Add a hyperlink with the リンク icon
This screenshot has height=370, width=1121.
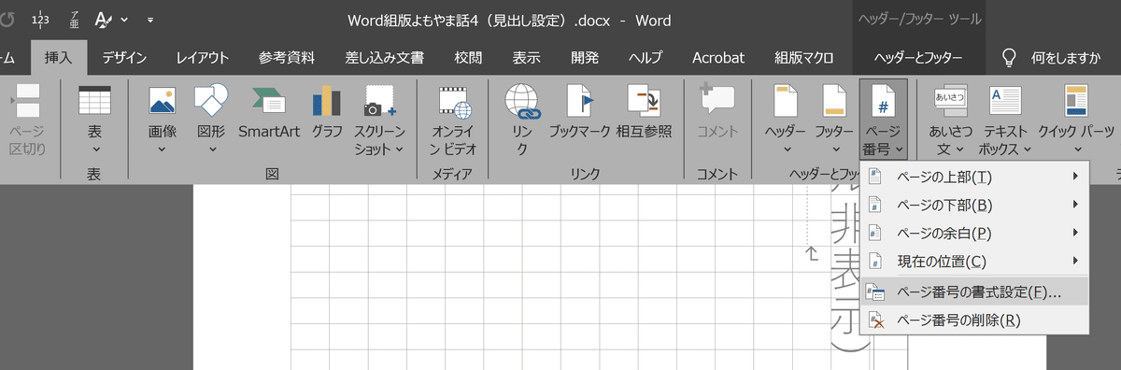[522, 119]
